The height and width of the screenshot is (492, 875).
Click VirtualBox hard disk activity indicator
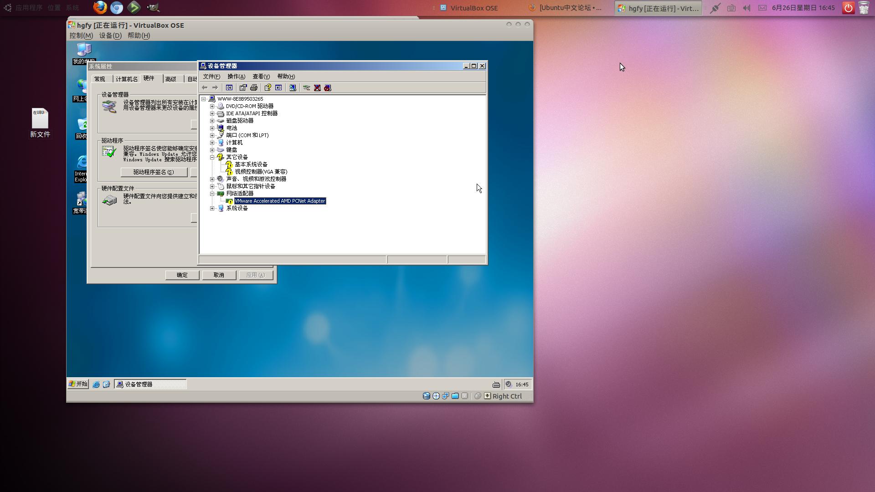[427, 396]
